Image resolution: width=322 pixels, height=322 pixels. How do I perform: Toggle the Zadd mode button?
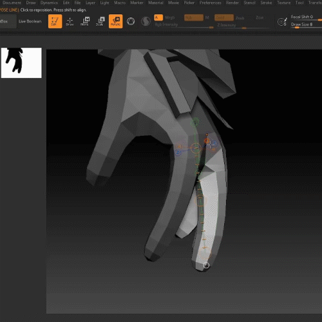tap(224, 17)
